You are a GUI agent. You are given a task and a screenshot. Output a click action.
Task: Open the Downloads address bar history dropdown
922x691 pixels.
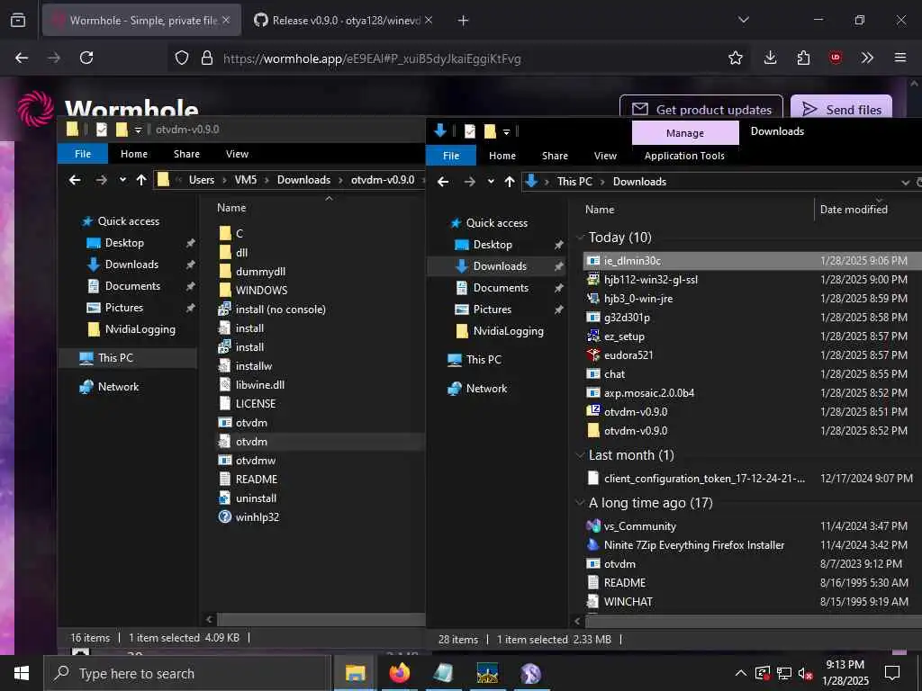click(x=905, y=182)
